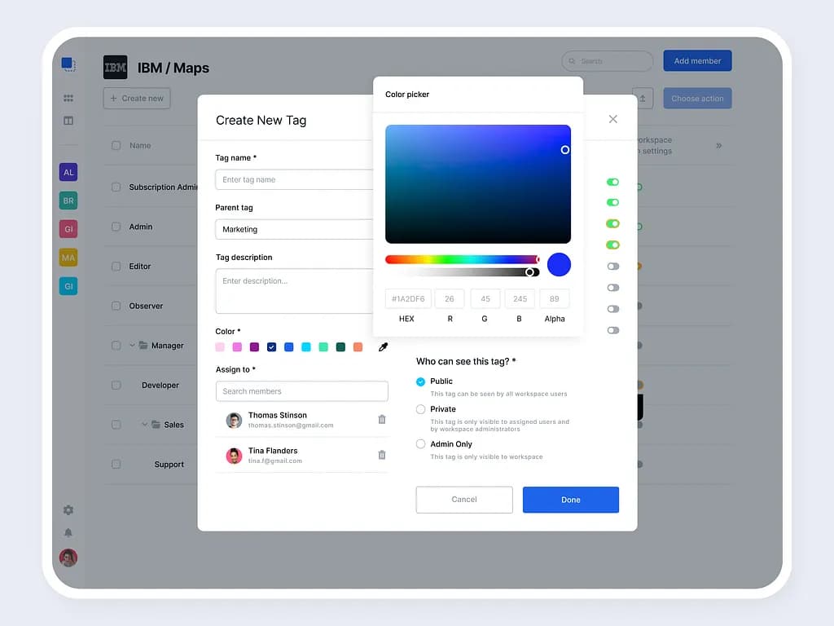Viewport: 834px width, 626px height.
Task: Choose the Private visibility option
Action: [419, 409]
